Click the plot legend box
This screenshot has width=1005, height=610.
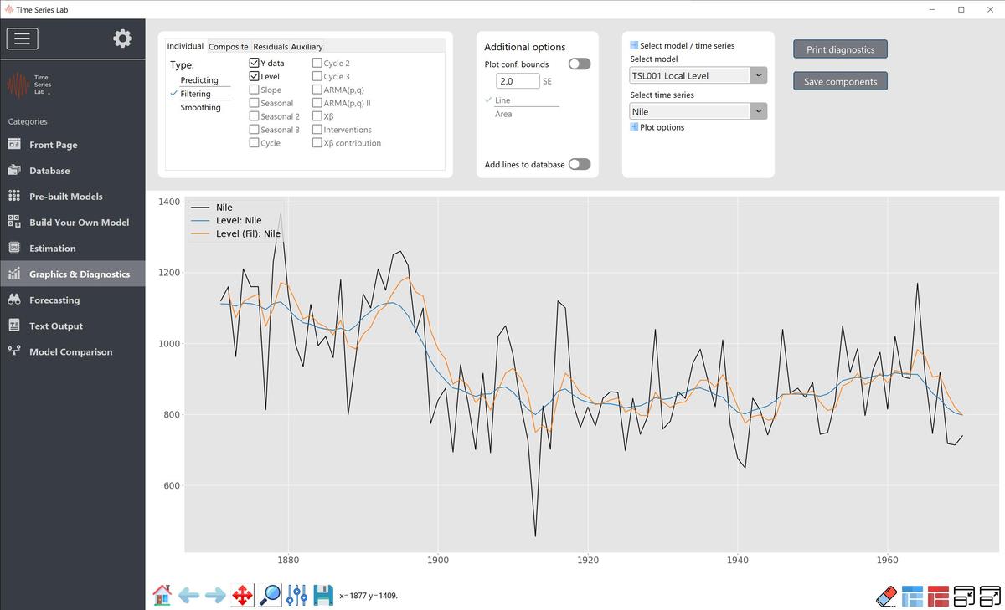pos(235,221)
